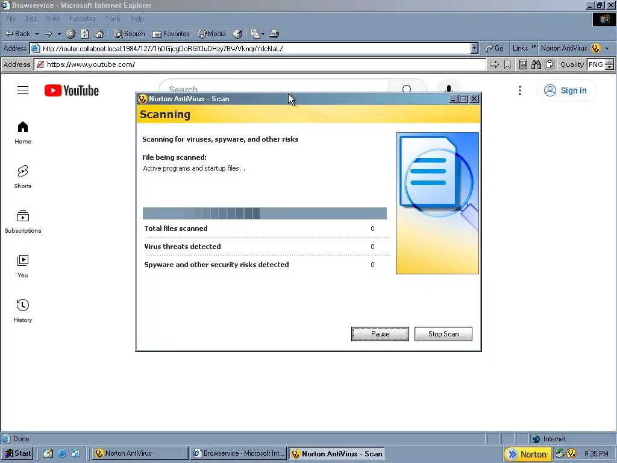Open YouTube Subscriptions in sidebar
The height and width of the screenshot is (463, 617).
[x=23, y=222]
